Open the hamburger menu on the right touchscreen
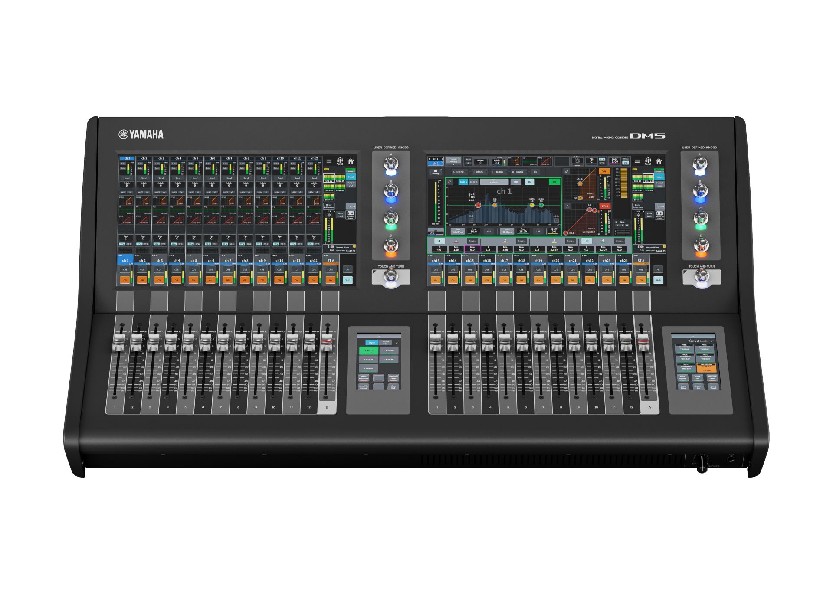Screen dimensions: 833x589 click(637, 161)
